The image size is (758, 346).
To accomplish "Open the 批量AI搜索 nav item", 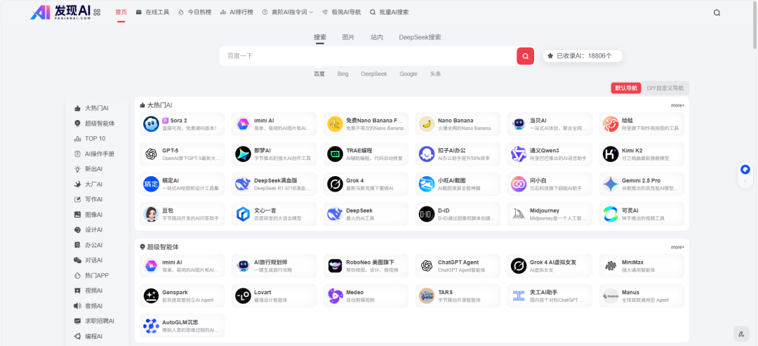I will tap(389, 13).
